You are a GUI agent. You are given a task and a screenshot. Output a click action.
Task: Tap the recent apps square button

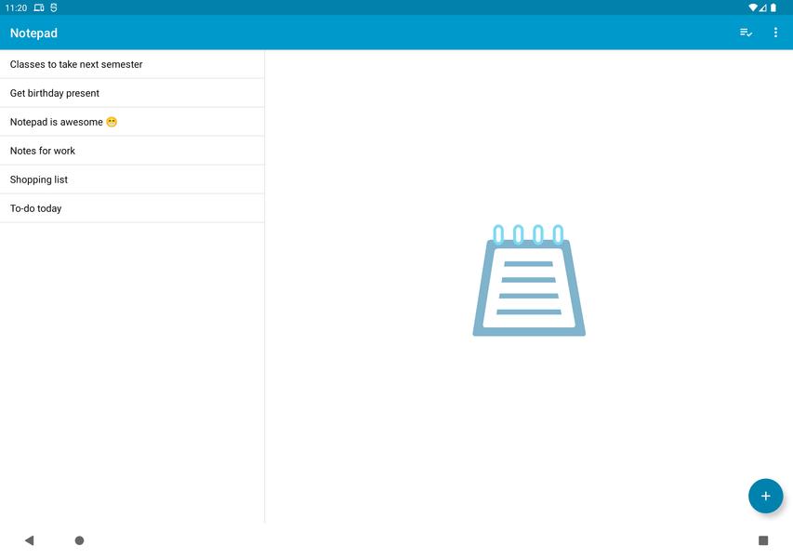click(763, 540)
